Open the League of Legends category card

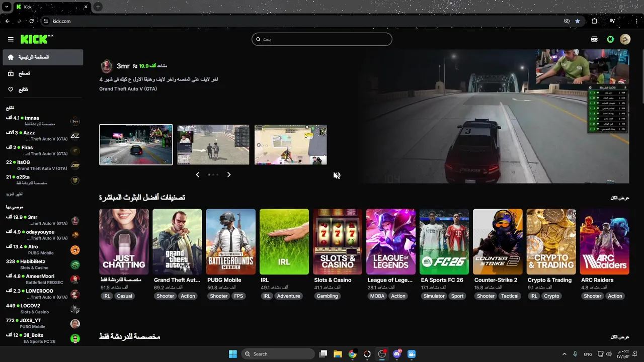[x=391, y=242]
